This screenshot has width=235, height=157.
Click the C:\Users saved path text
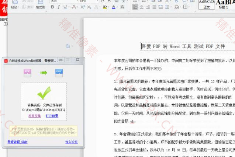[x=43, y=110]
